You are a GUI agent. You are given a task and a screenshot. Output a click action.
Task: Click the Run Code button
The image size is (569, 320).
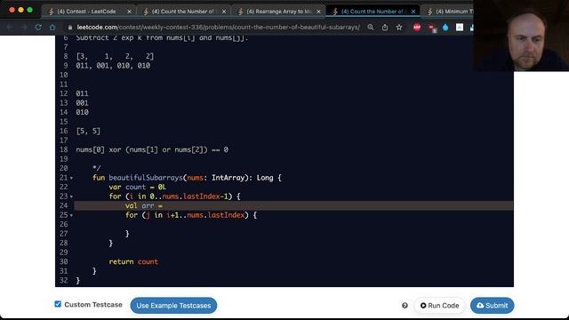439,306
